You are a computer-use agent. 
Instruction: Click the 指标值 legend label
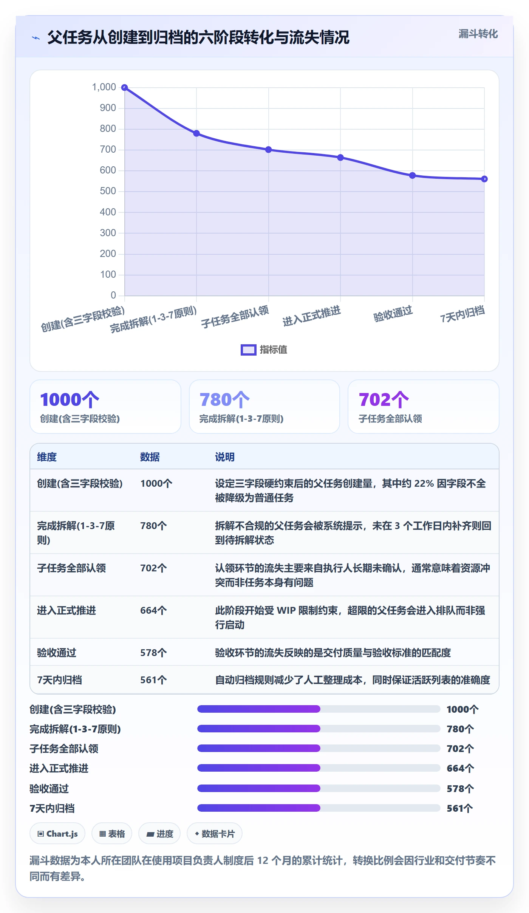click(273, 350)
